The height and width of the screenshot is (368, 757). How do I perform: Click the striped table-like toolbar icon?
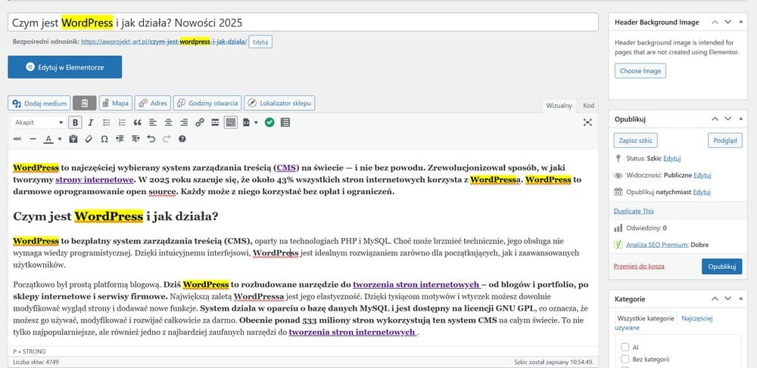pos(285,122)
